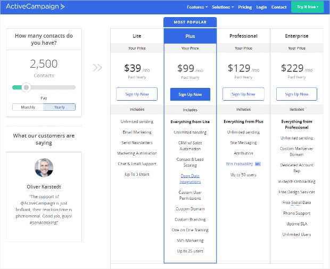The height and width of the screenshot is (269, 330).
Task: Click the $99 /mo price
Action: pyautogui.click(x=190, y=69)
